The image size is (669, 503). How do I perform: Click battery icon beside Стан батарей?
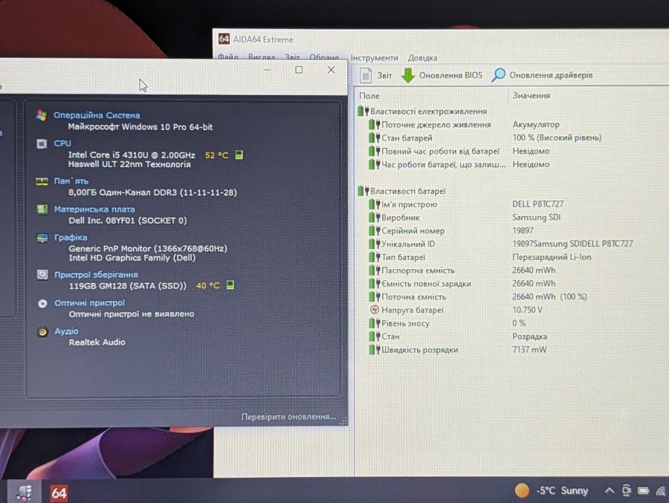(x=374, y=137)
